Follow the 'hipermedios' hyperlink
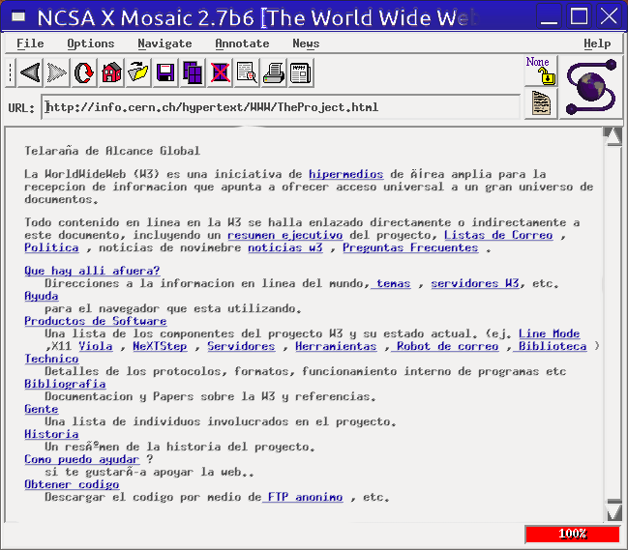This screenshot has height=550, width=628. (x=345, y=174)
